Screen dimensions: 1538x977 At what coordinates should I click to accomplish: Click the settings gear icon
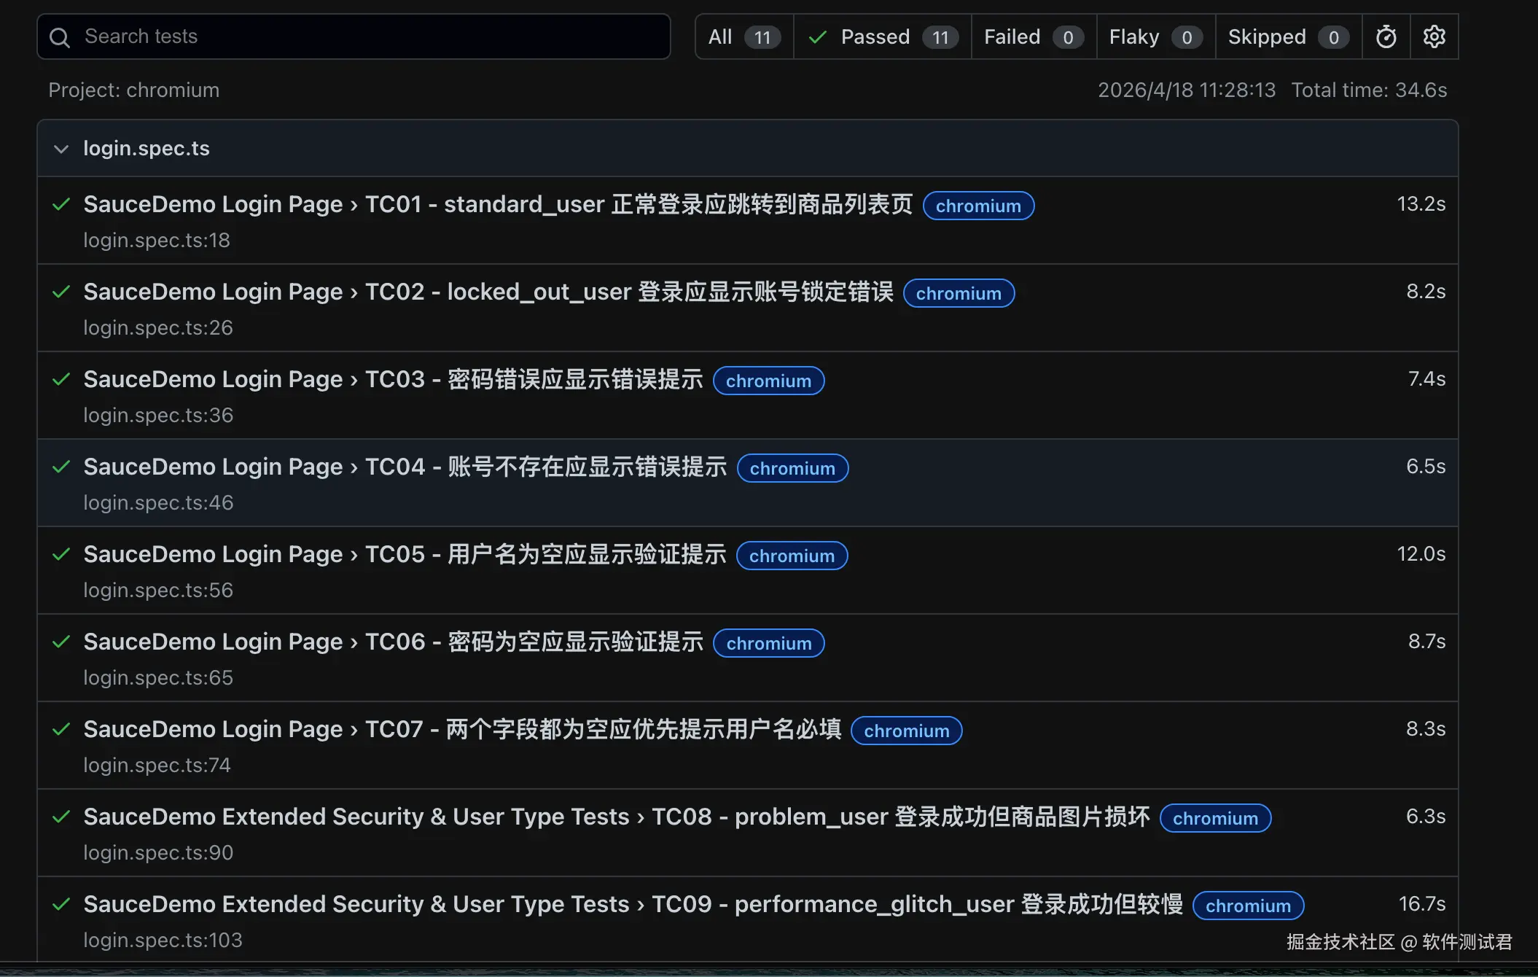(x=1434, y=36)
